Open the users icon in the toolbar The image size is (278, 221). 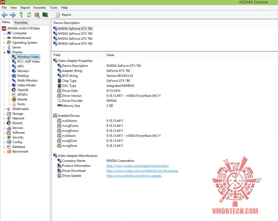tap(37, 15)
